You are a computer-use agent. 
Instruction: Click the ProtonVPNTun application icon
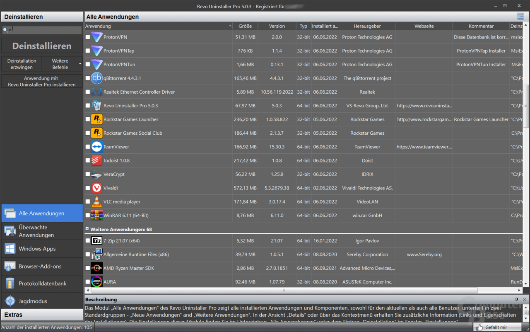(96, 64)
